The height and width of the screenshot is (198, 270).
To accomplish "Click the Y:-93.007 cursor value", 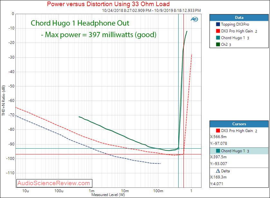I will (x=219, y=164).
